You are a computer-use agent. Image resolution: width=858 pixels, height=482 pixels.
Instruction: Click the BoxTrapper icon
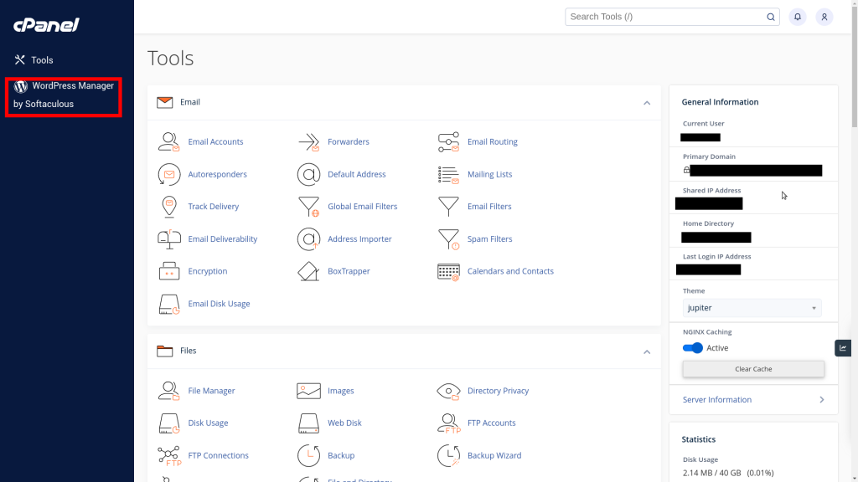[x=308, y=271]
